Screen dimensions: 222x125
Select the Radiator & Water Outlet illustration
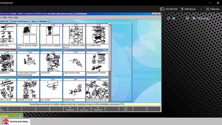pyautogui.click(x=97, y=90)
